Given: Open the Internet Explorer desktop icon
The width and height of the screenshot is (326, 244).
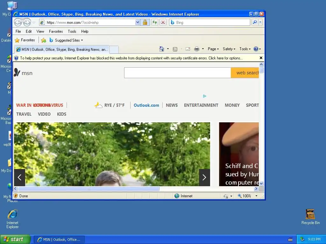Looking at the screenshot, I should (12, 219).
